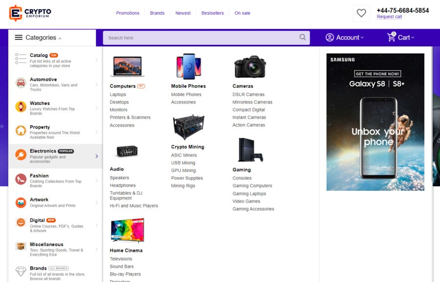The width and height of the screenshot is (440, 282).
Task: Open the Gaming Laptops link
Action: (249, 194)
